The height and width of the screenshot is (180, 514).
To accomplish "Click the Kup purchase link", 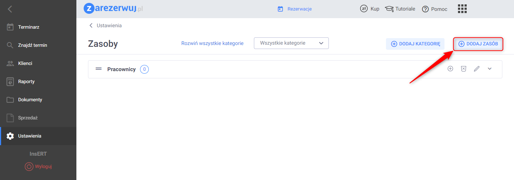I will [370, 9].
